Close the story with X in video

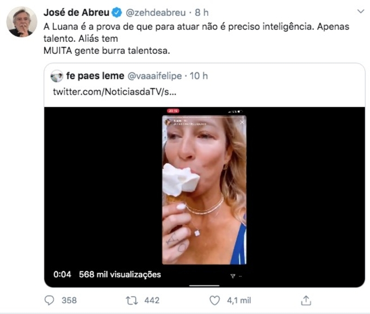coord(242,122)
